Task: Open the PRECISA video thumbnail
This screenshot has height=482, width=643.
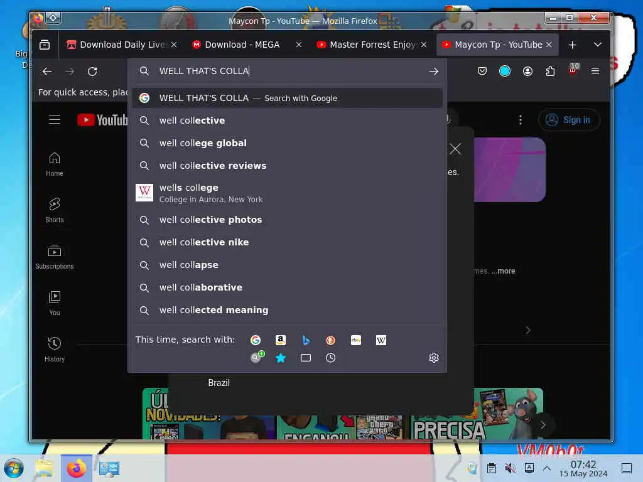Action: (477, 414)
